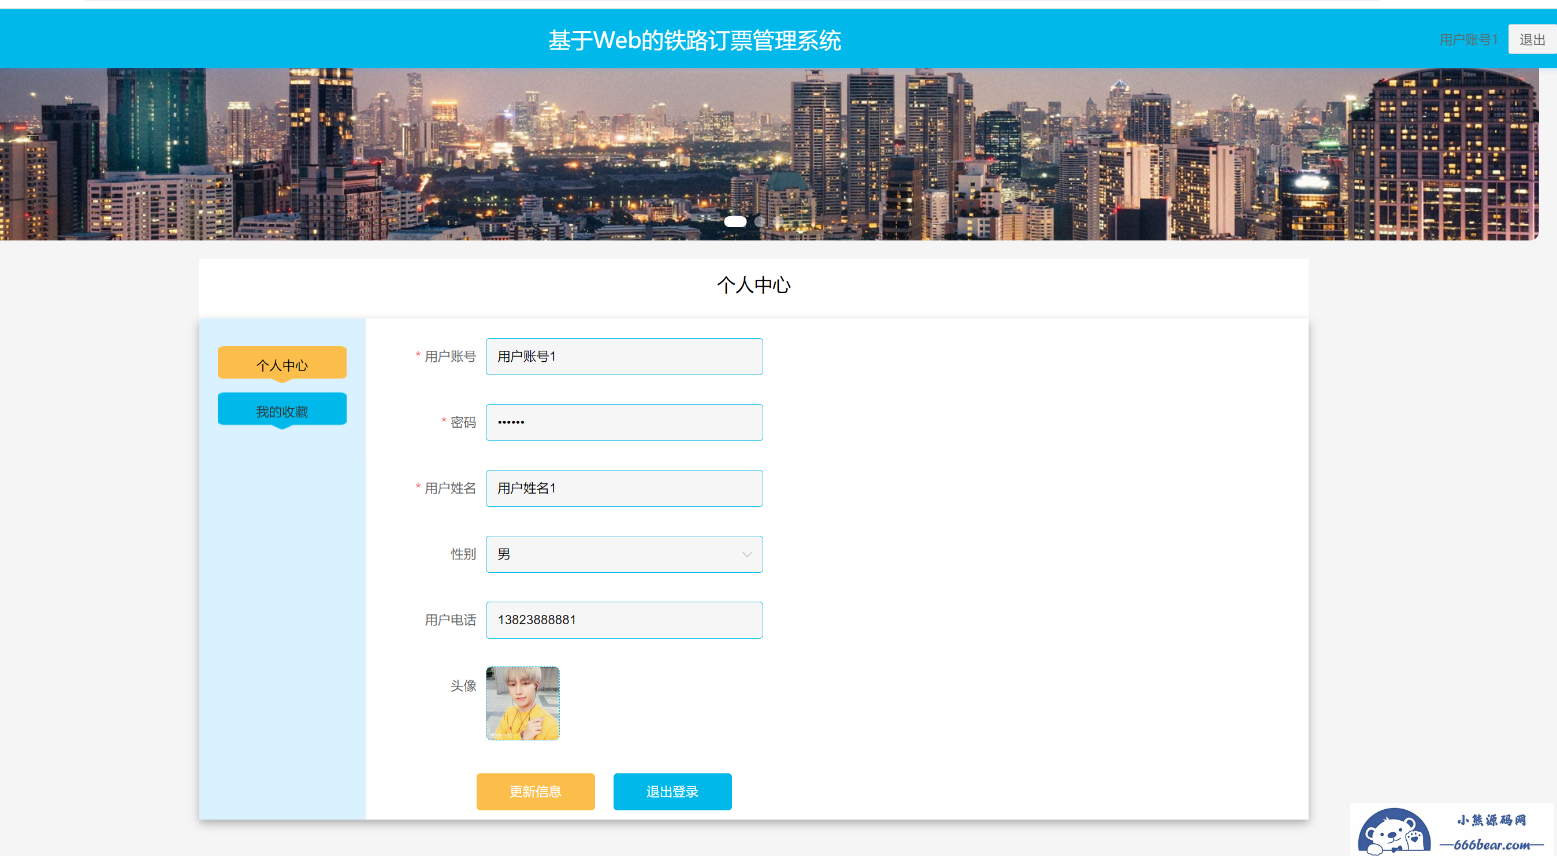
Task: Click the 用户账号1 username in header
Action: coord(1468,40)
